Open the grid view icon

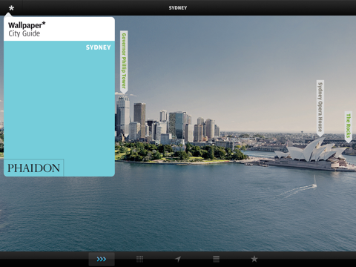139,259
